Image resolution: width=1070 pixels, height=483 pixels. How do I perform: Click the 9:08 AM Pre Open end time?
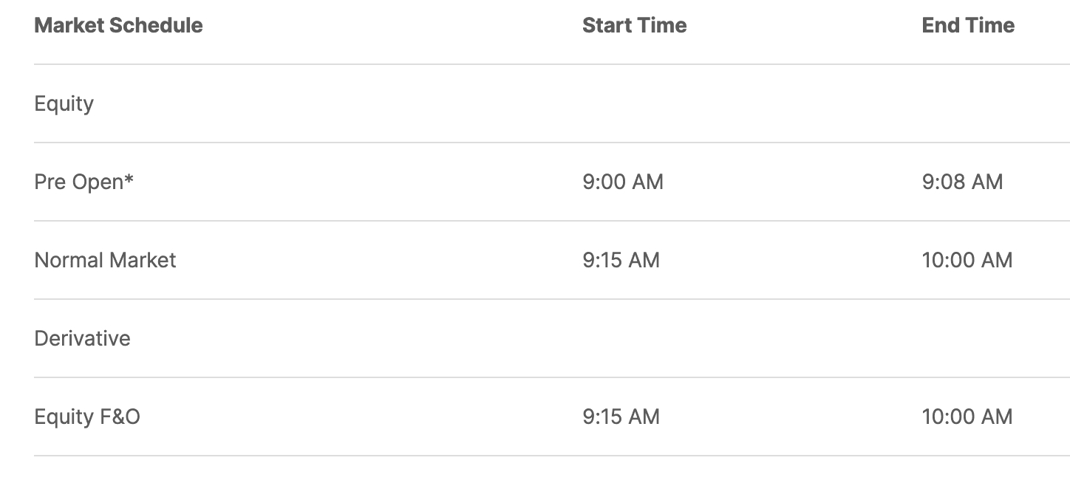click(962, 182)
